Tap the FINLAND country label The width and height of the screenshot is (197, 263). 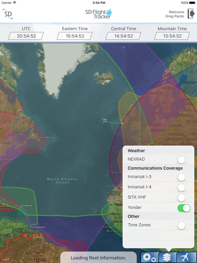(189, 82)
